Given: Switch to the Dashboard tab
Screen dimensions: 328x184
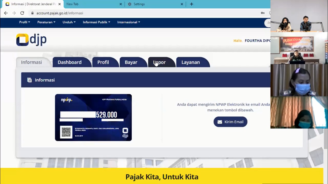Looking at the screenshot, I should coord(70,62).
